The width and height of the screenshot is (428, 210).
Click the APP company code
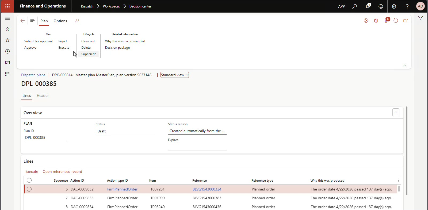tap(341, 6)
